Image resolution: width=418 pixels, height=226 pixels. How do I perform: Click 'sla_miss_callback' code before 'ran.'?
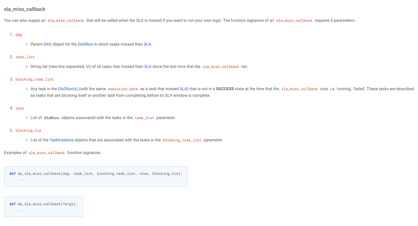[221, 67]
